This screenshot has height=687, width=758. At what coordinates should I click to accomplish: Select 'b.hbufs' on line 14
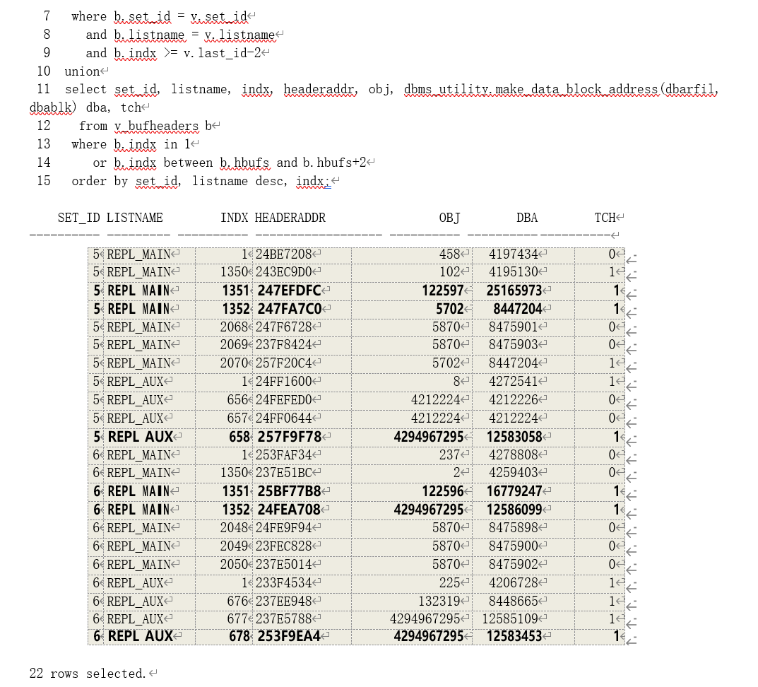click(245, 163)
